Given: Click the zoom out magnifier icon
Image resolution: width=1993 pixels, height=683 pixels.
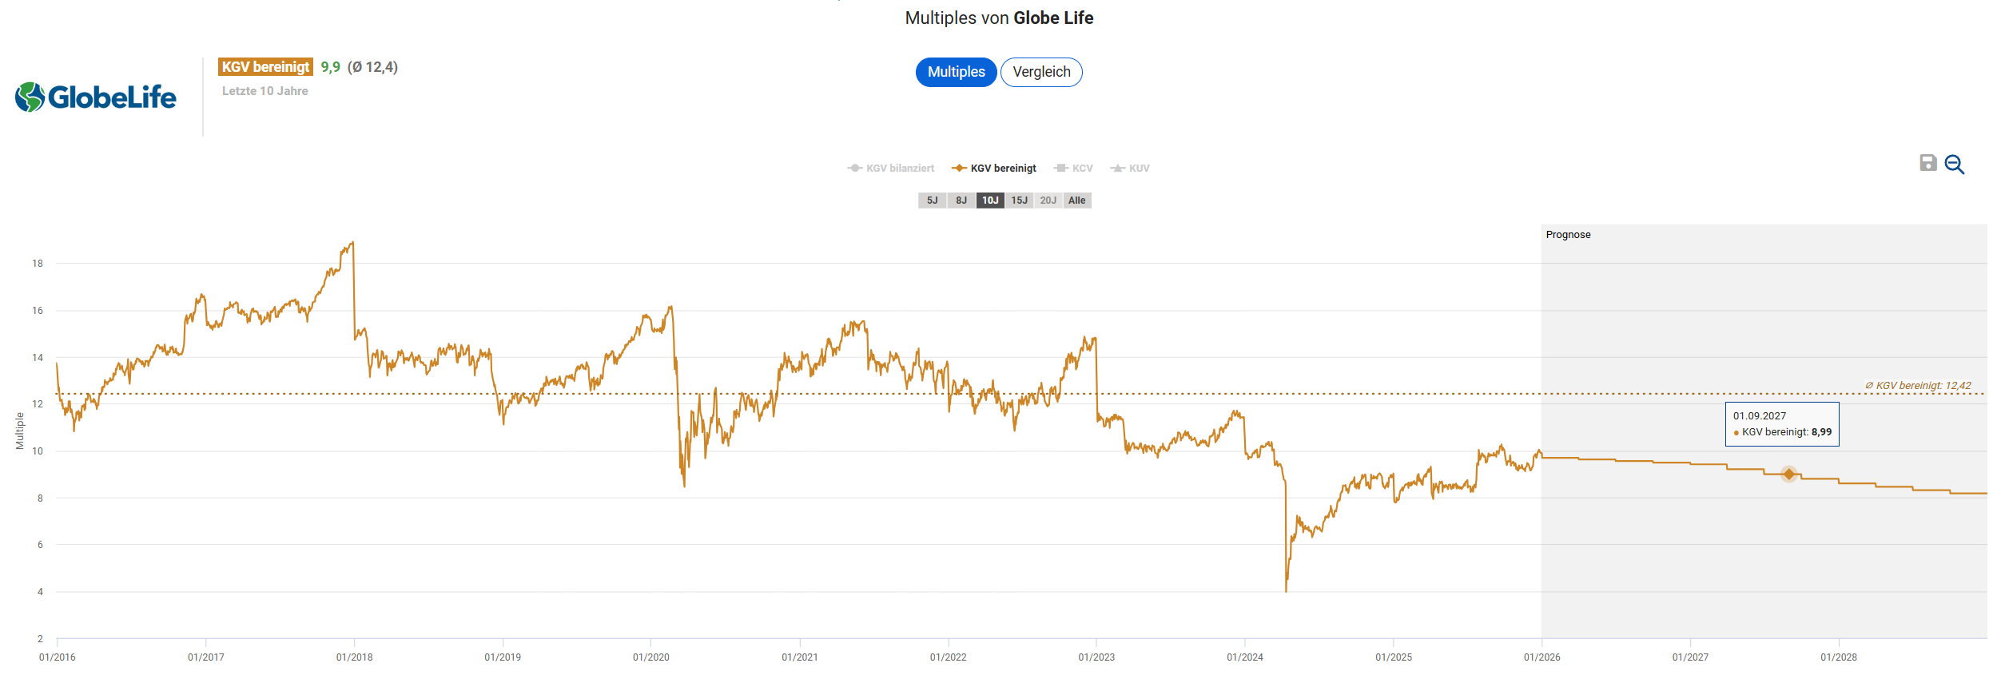Looking at the screenshot, I should coord(1954,165).
